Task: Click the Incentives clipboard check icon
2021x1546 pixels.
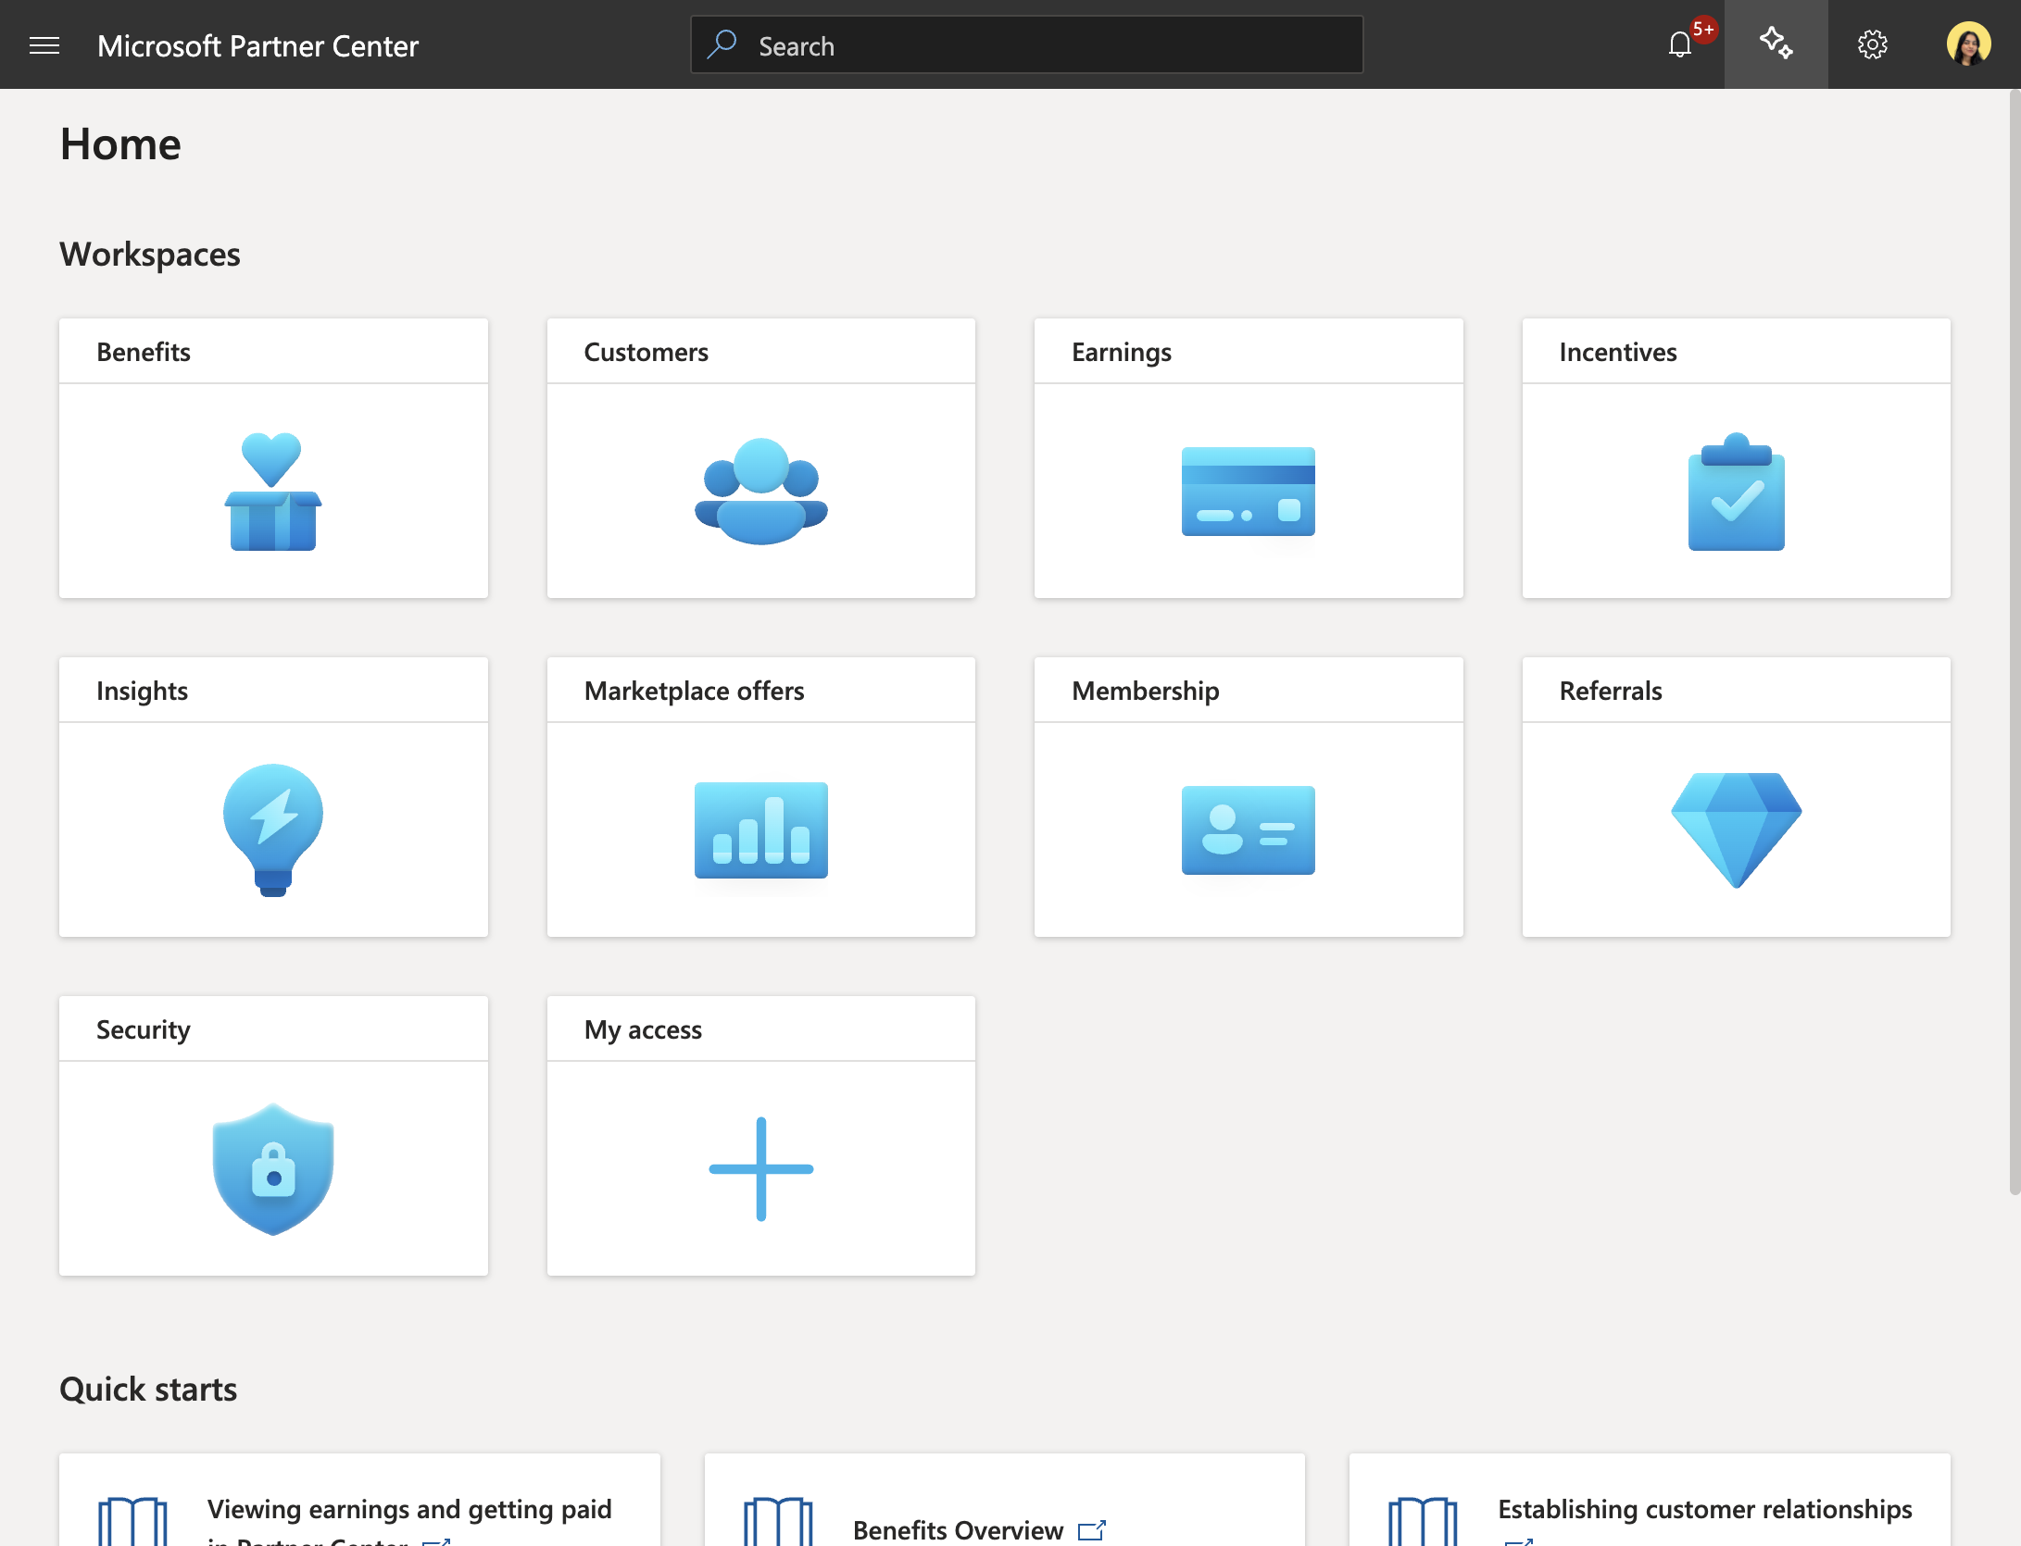Action: click(1736, 492)
